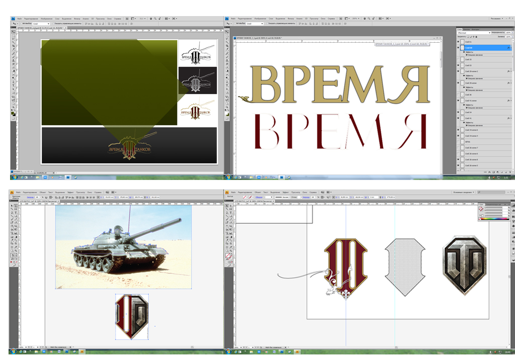Click Layers panel vertical scrollbar
Image resolution: width=515 pixels, height=364 pixels.
(x=513, y=105)
